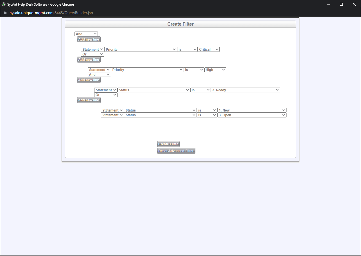Open Status field dropdown in Ready row

pos(154,90)
